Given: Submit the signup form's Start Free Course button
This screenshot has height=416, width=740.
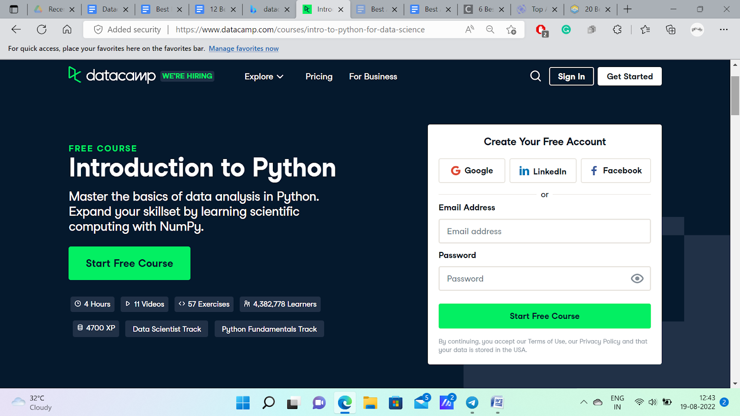Looking at the screenshot, I should click(544, 316).
